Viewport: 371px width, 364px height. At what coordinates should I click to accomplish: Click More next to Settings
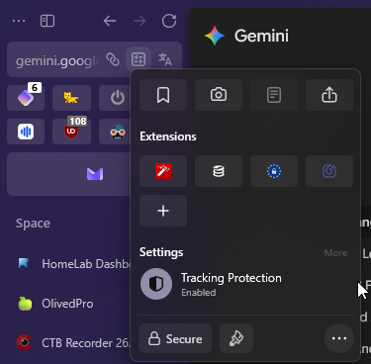(335, 253)
